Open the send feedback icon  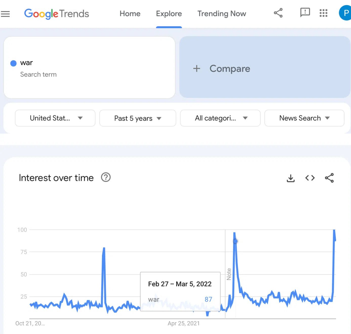point(305,12)
